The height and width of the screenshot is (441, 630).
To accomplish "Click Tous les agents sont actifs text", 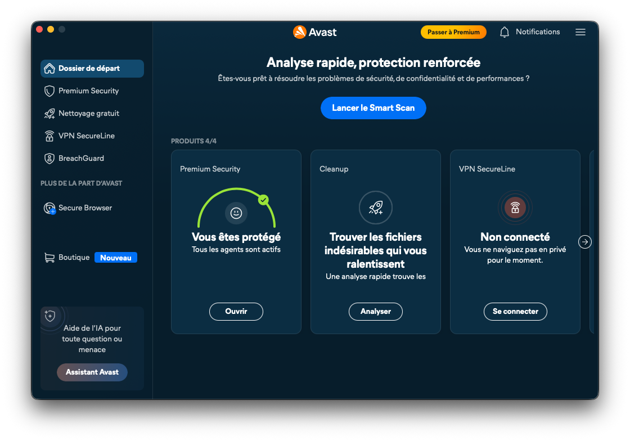I will click(236, 249).
